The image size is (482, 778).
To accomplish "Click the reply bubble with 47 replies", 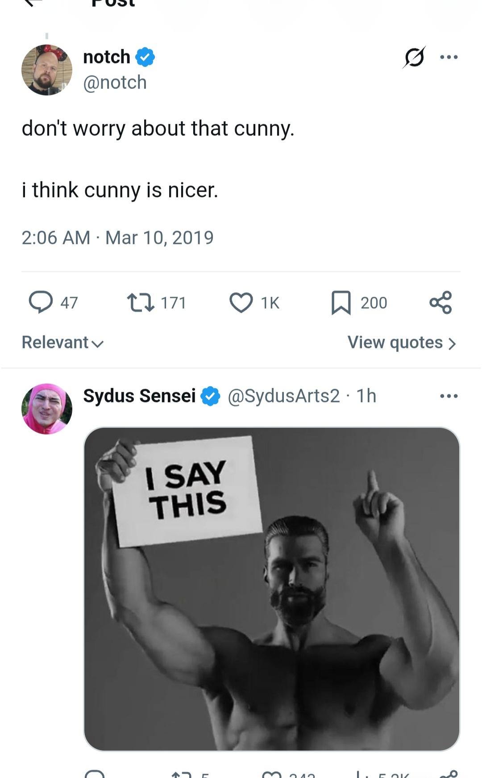I will click(41, 302).
